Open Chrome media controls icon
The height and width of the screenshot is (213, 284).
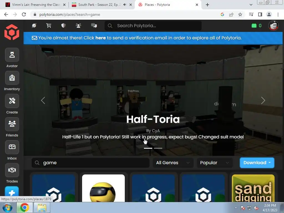[251, 14]
